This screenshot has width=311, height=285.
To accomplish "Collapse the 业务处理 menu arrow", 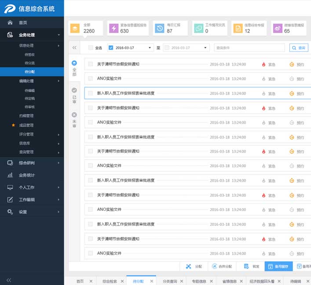I will [59, 35].
